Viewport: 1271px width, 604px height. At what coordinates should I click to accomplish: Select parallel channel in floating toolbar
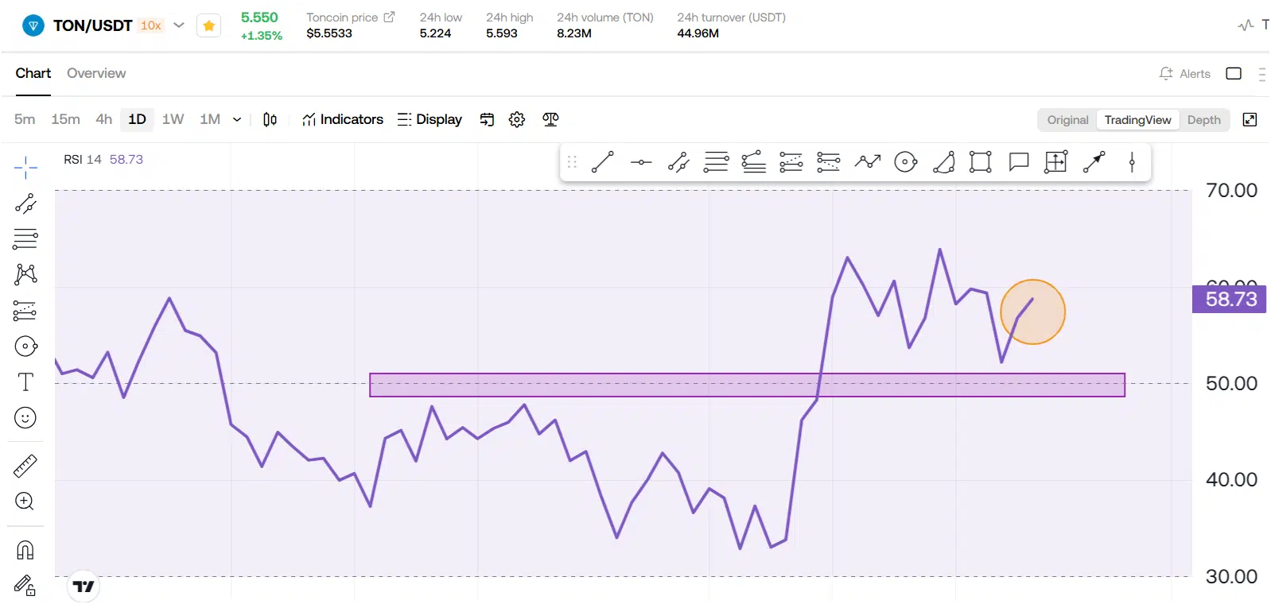coord(678,162)
